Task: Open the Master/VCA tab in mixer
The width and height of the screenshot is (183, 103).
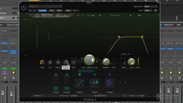Action: click(169, 25)
